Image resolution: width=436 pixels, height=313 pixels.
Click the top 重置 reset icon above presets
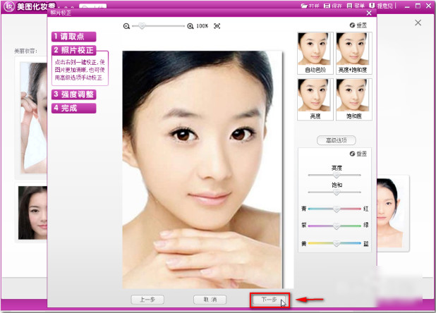point(352,25)
